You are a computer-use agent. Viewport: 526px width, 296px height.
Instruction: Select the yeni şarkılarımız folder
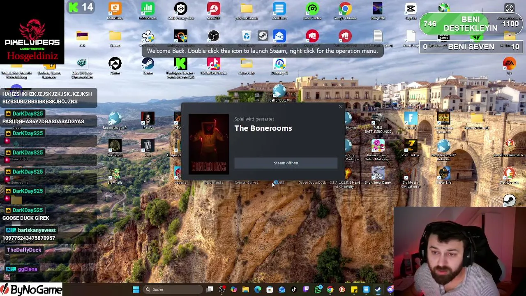pos(247,11)
